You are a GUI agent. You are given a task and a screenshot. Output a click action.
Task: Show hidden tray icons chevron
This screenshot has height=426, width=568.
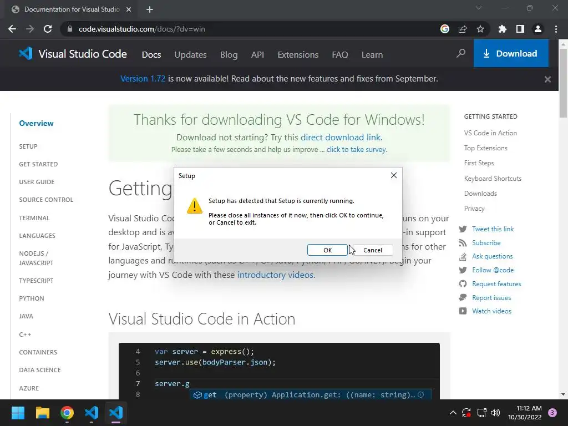[x=453, y=413]
